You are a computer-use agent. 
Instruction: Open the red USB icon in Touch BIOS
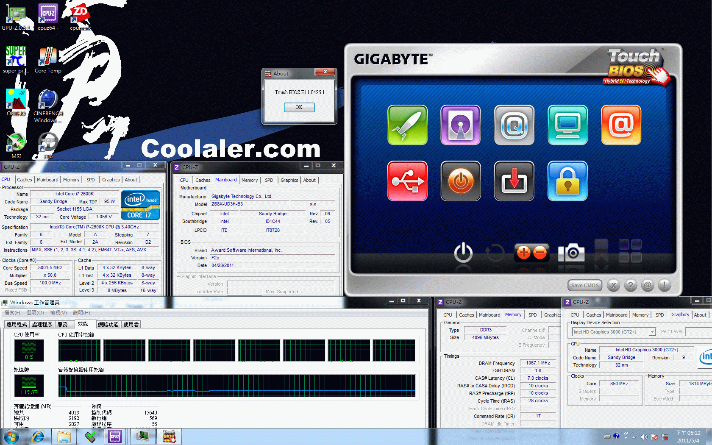coord(407,181)
